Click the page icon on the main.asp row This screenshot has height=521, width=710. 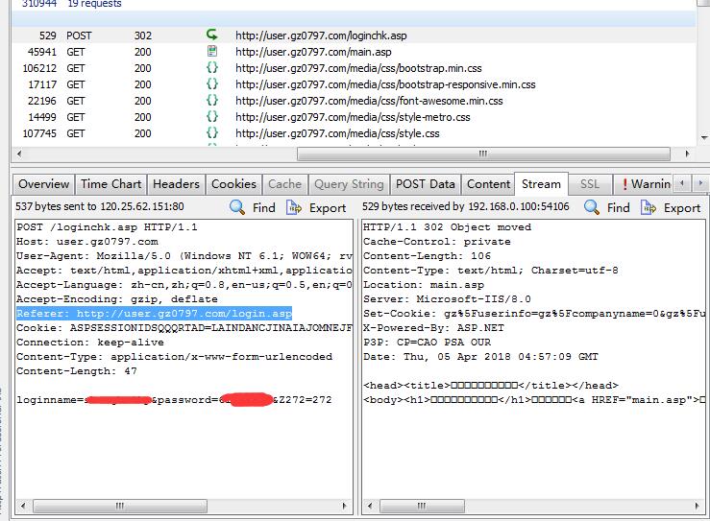tap(212, 52)
